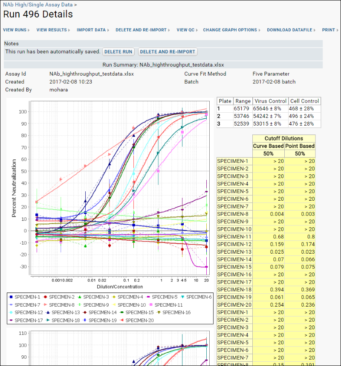
Task: Open the IMPORT DATA menu
Action: (93, 30)
